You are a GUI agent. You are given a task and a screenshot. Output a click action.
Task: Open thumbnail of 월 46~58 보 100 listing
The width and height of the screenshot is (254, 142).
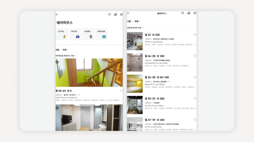click(135, 62)
